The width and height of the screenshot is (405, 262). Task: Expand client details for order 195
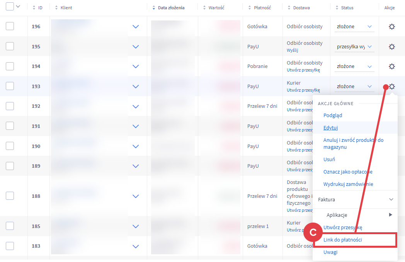[x=136, y=47]
